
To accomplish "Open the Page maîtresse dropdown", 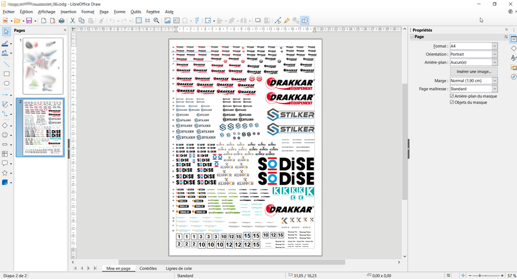I will click(x=474, y=89).
